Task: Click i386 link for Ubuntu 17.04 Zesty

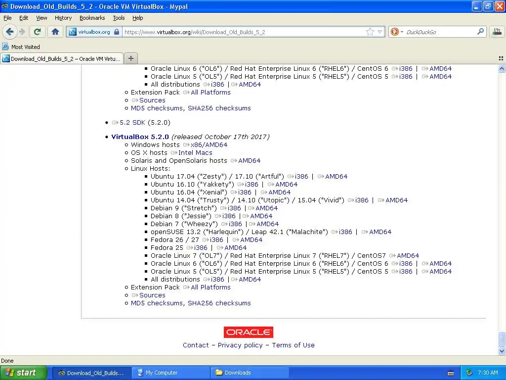Action: click(301, 177)
